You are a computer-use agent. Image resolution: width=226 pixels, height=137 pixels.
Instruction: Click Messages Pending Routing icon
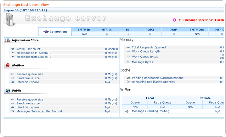127,111
